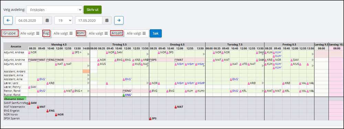
Task: Click the 17.05.2020 end date field
Action: [x=88, y=20]
